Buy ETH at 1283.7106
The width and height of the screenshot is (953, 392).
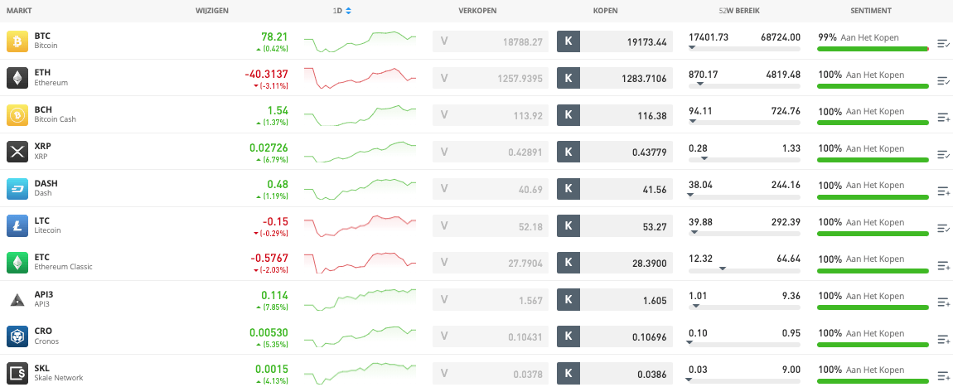pos(614,79)
